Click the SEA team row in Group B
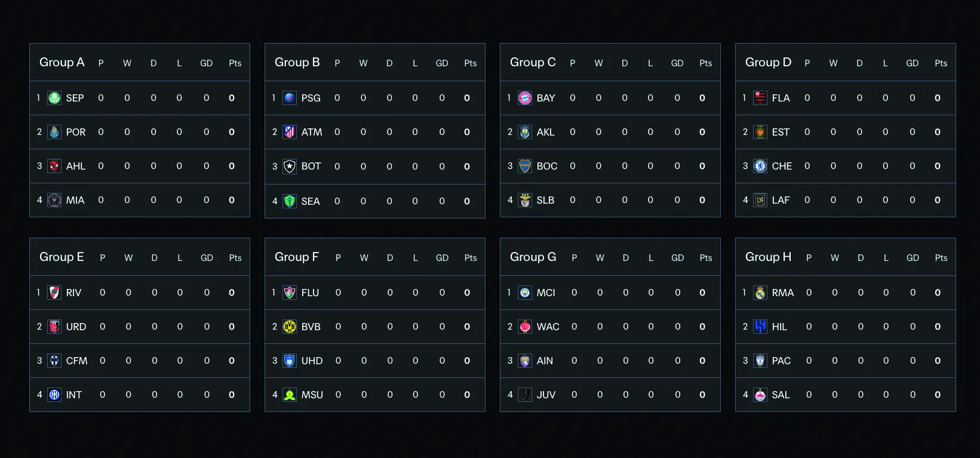This screenshot has width=980, height=458. point(374,201)
